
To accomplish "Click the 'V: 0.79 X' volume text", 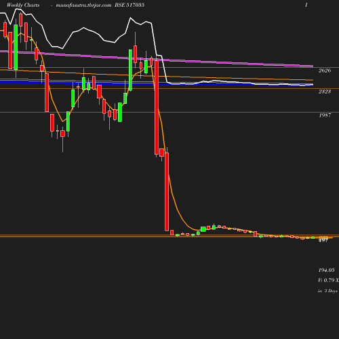I will (328, 280).
